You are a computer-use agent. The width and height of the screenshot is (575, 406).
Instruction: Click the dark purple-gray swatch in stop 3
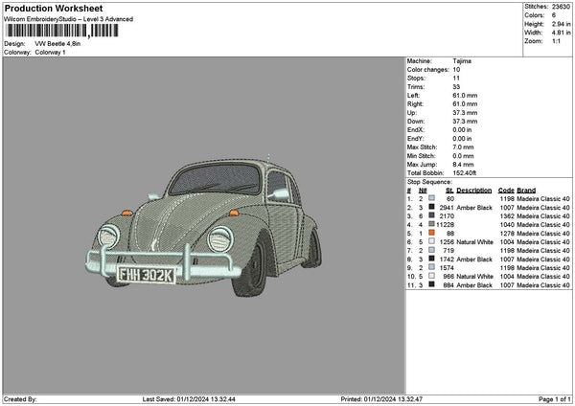click(431, 215)
